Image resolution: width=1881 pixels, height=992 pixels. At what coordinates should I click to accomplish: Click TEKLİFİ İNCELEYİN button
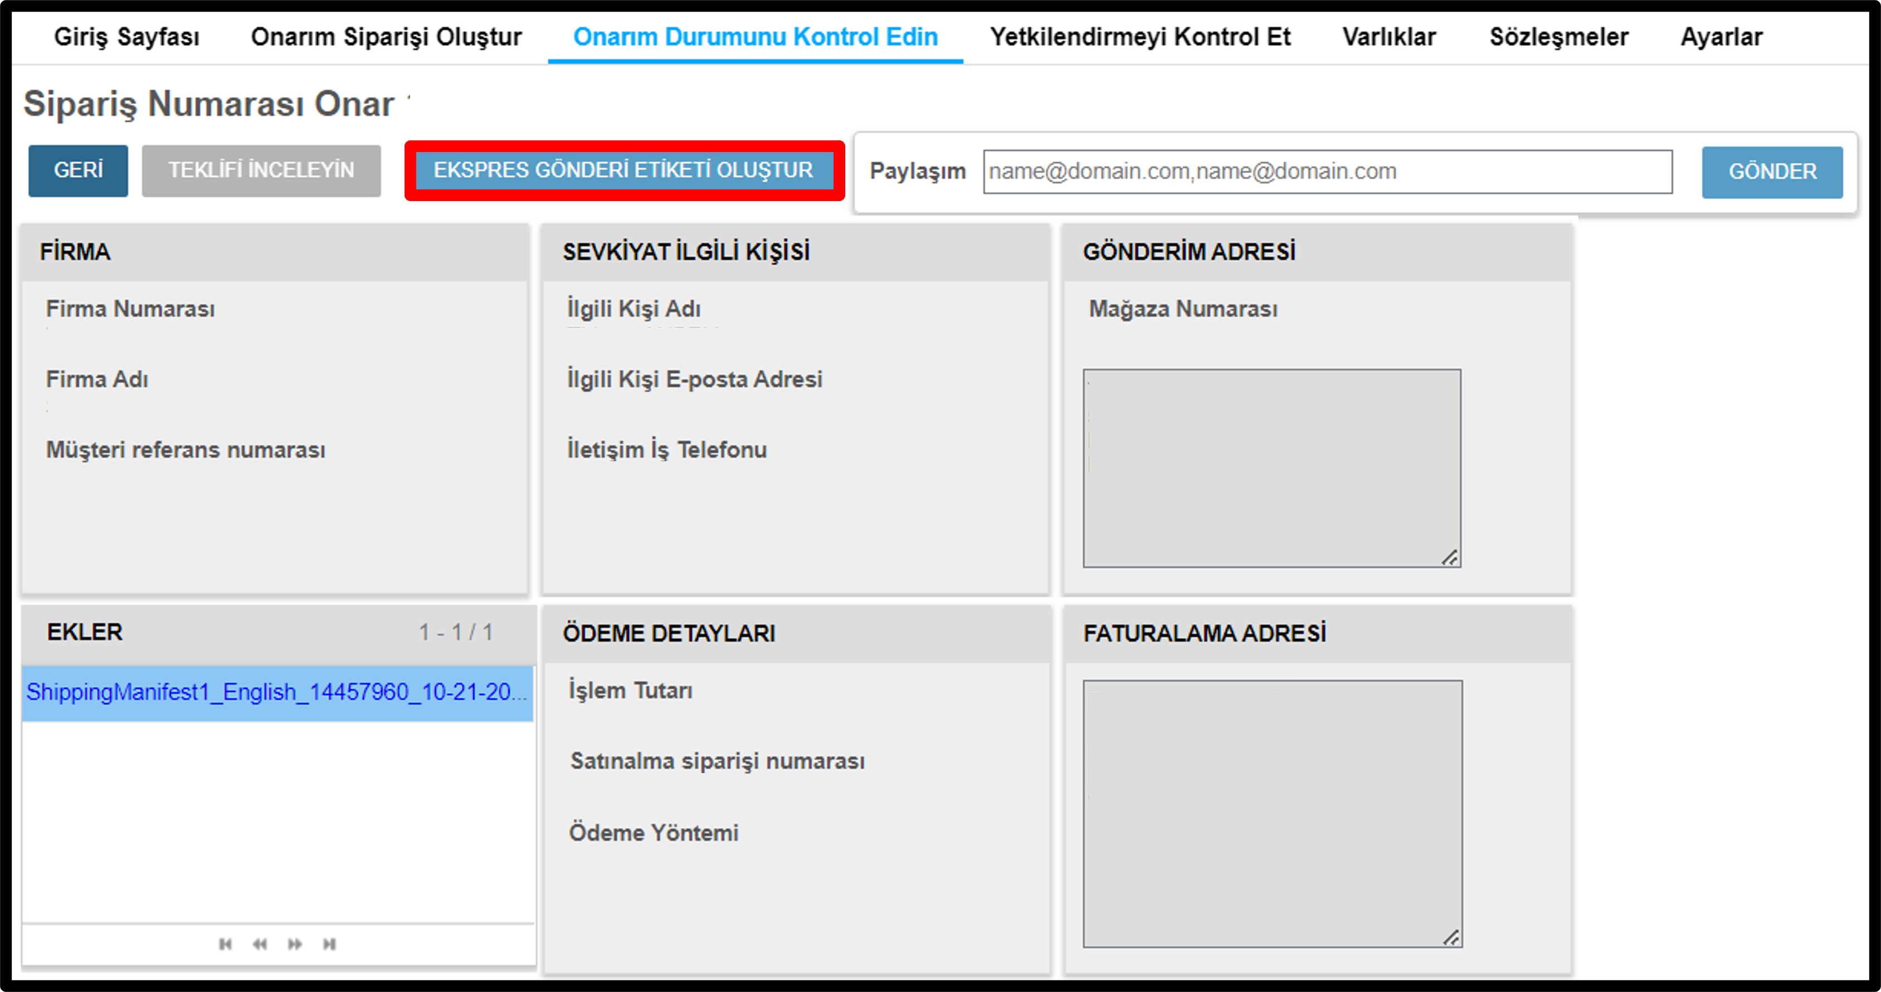(261, 170)
